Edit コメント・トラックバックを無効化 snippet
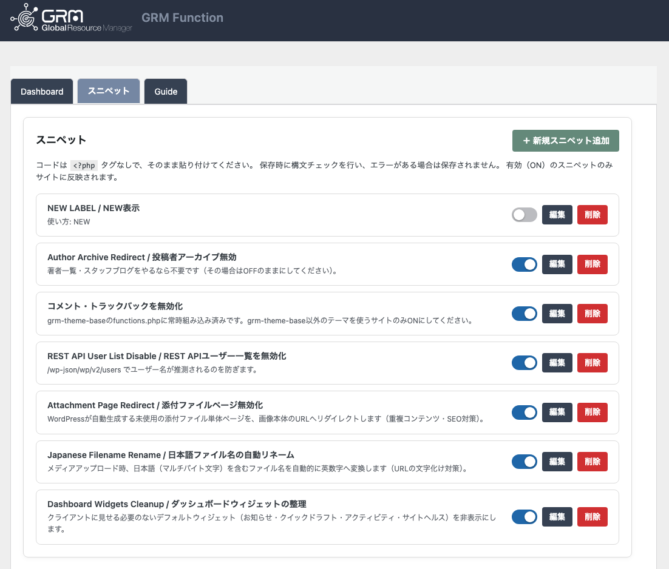Viewport: 669px width, 569px height. point(557,314)
